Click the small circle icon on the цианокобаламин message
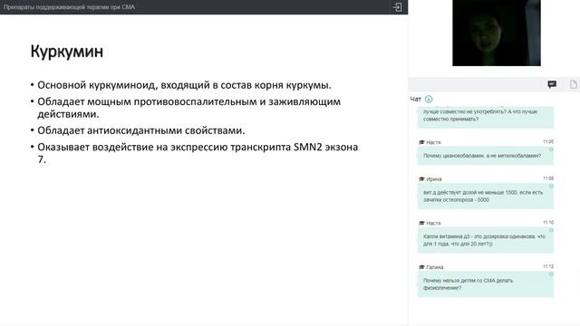Image resolution: width=580 pixels, height=326 pixels. coord(551,149)
